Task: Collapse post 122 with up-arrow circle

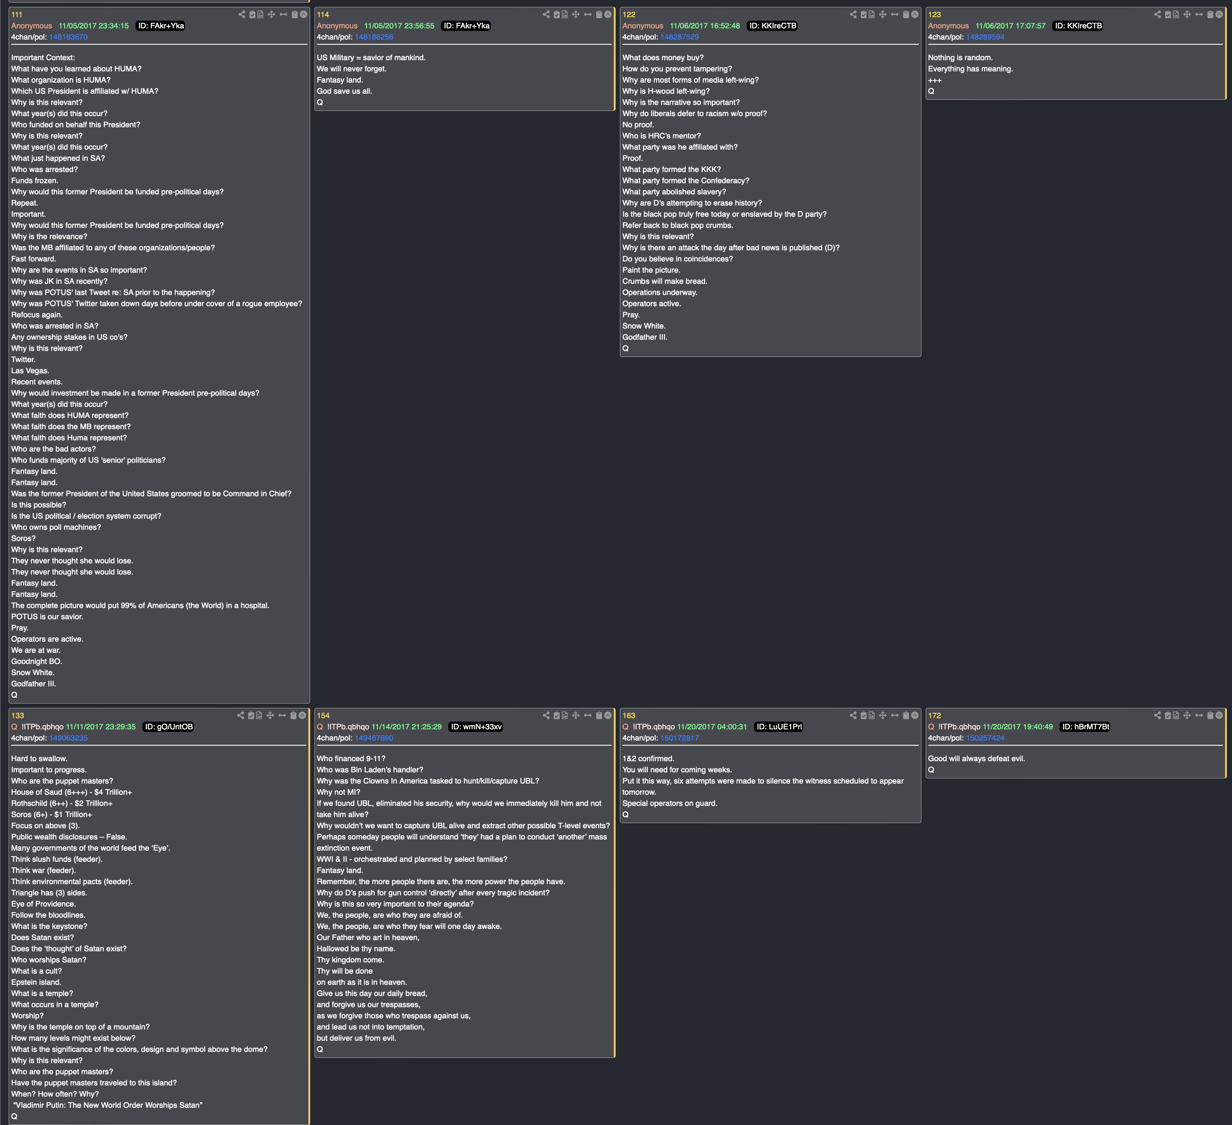Action: click(x=915, y=14)
